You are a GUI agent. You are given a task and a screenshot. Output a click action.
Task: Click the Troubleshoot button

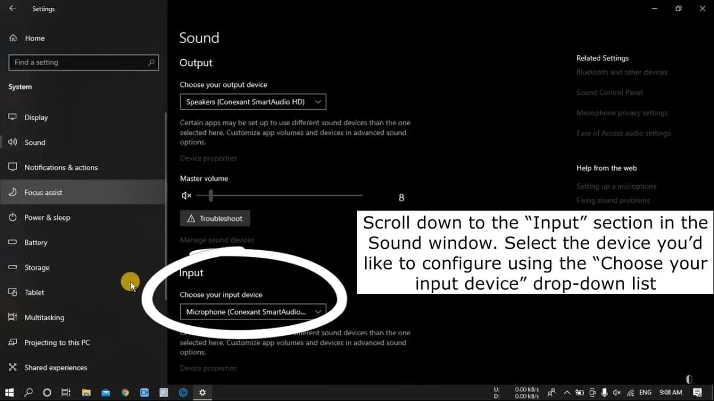coord(215,218)
